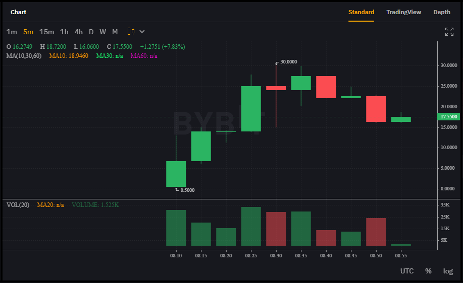
Task: Toggle the percent scale mode
Action: pyautogui.click(x=428, y=271)
